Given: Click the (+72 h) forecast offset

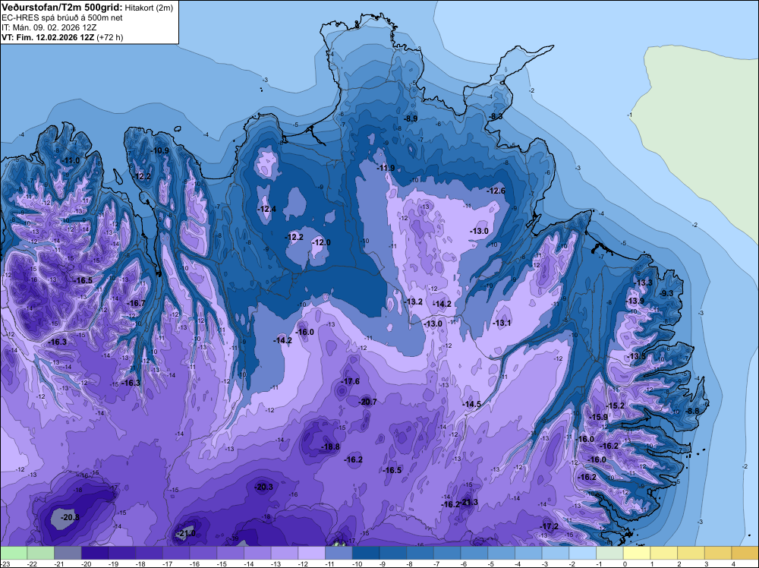Looking at the screenshot, I should coord(110,37).
